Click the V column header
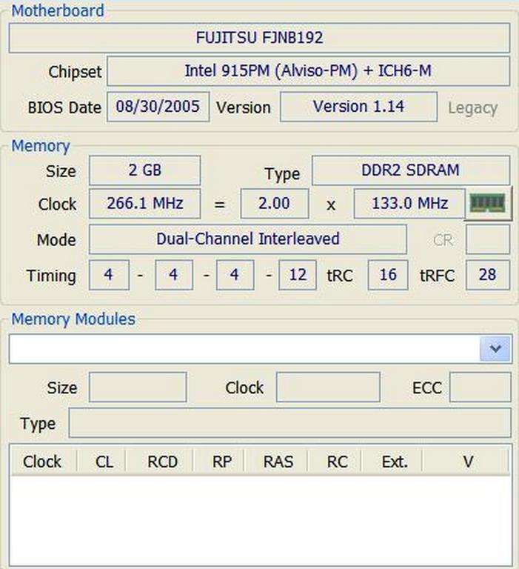519x569 pixels. pos(467,462)
